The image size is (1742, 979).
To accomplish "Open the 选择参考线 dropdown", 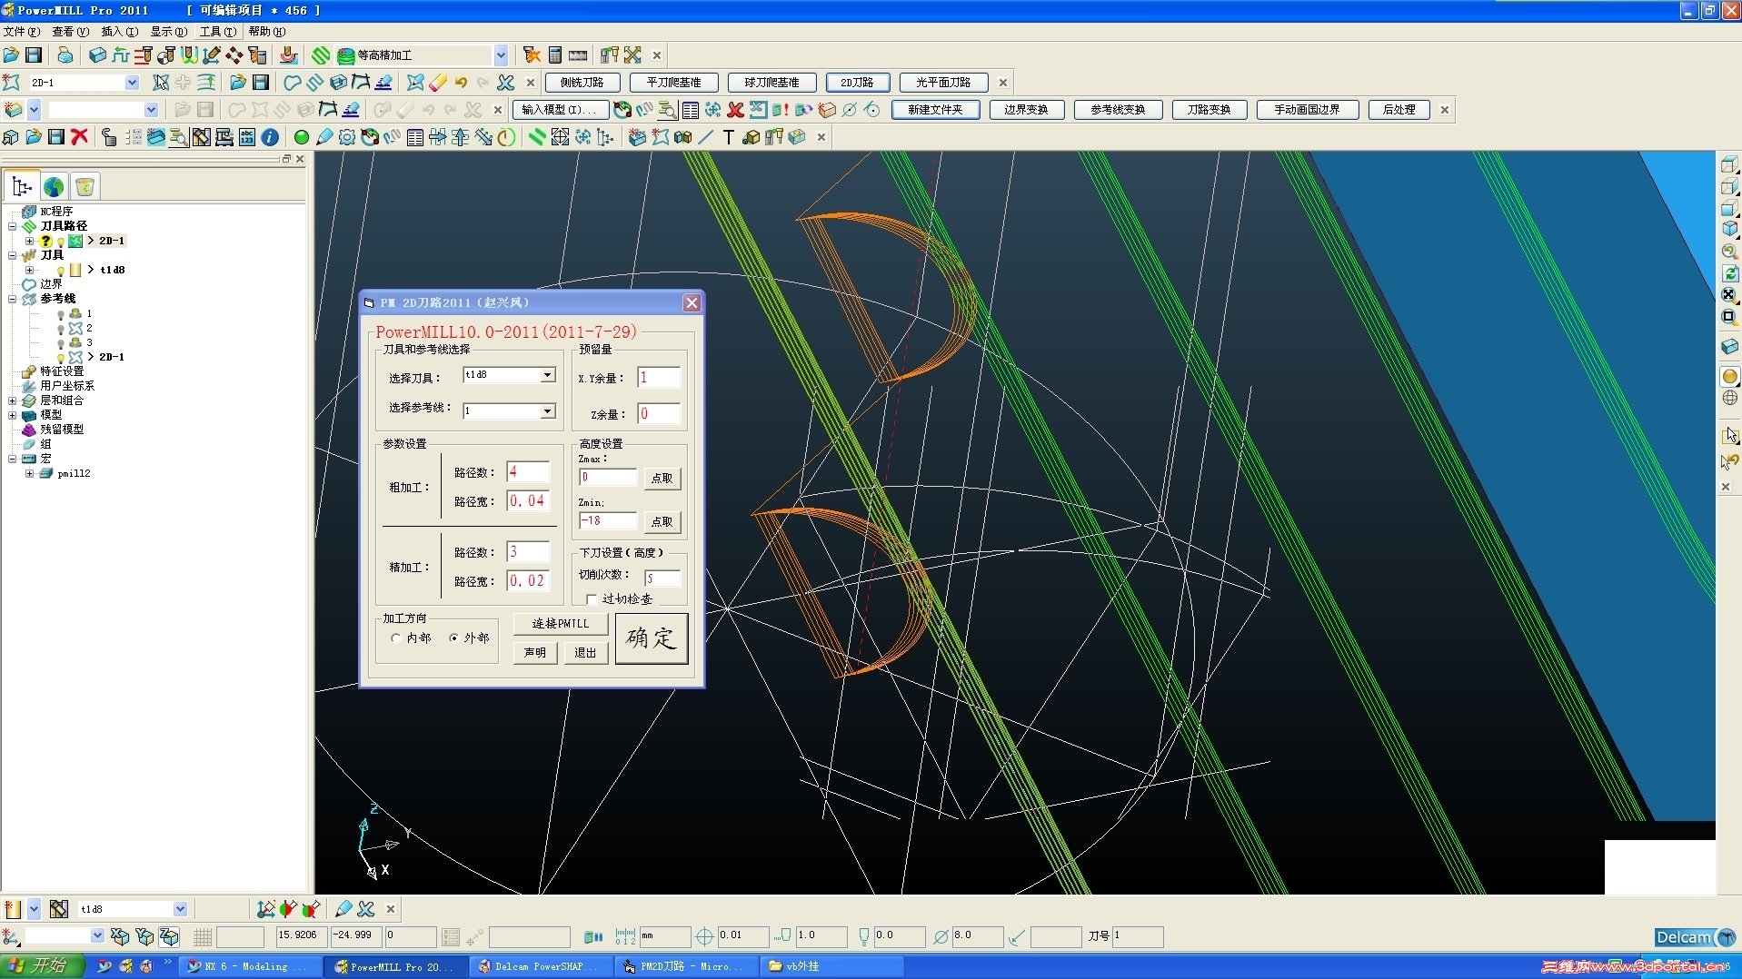I will [x=547, y=411].
